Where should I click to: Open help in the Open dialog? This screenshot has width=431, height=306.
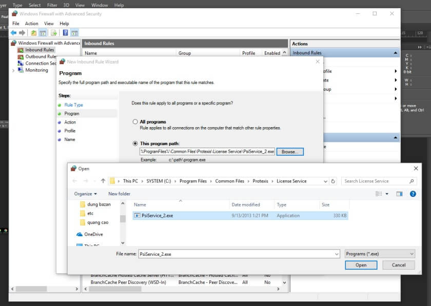(x=413, y=194)
